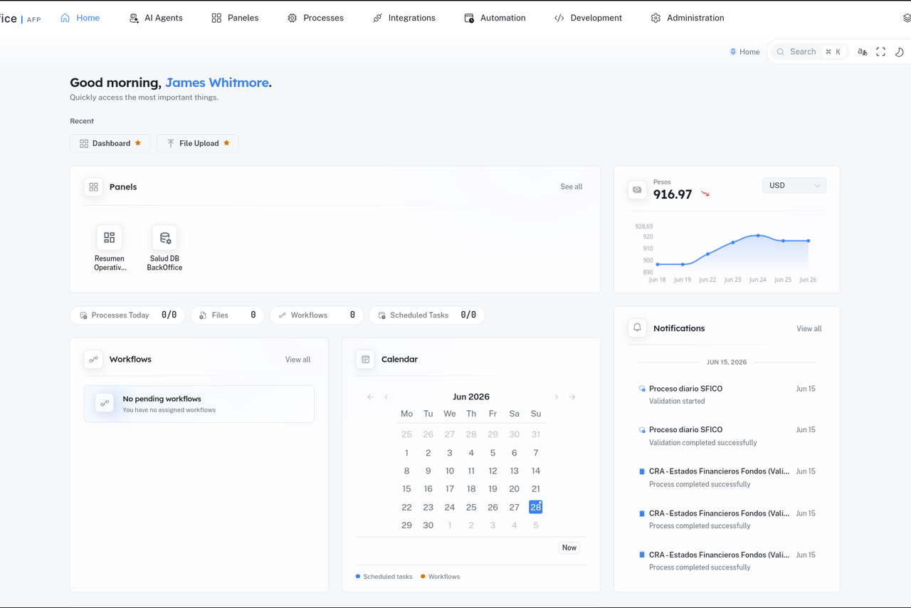Select June 15 in the calendar

pos(406,489)
